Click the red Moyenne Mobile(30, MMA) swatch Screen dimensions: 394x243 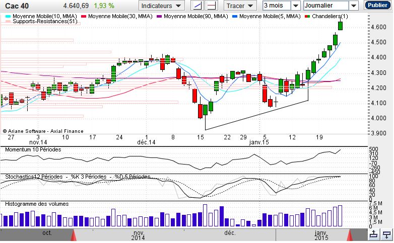point(84,17)
